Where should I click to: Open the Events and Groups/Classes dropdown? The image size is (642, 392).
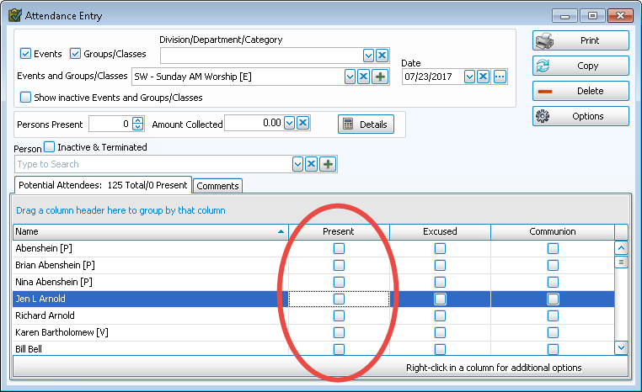tap(350, 77)
